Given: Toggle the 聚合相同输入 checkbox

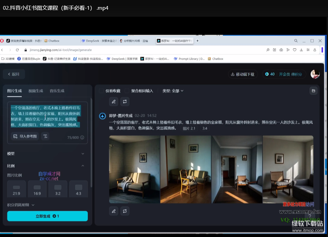Looking at the screenshot, I should coord(127,91).
